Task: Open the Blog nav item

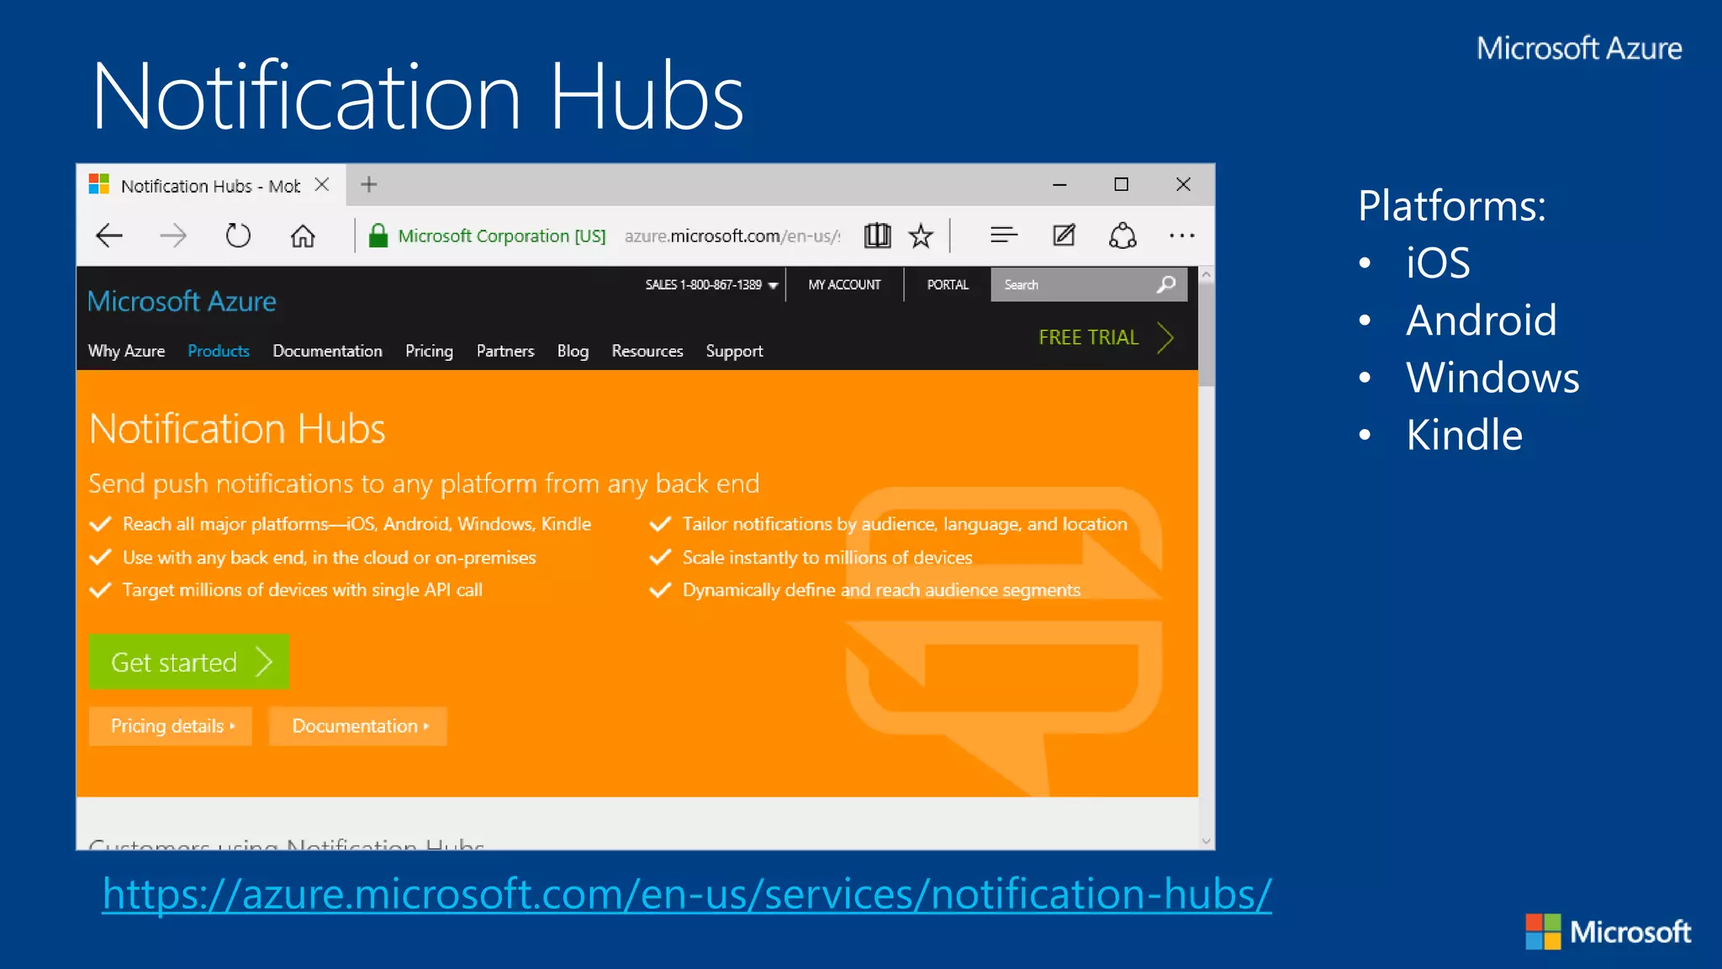Action: click(573, 351)
